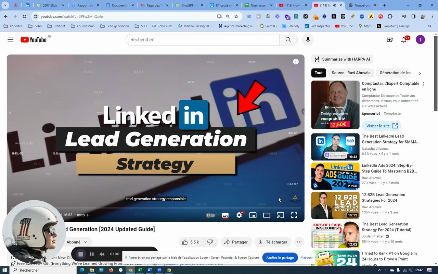Select the Source : Ravi Abuvala chip
The width and height of the screenshot is (438, 274).
coord(351,73)
